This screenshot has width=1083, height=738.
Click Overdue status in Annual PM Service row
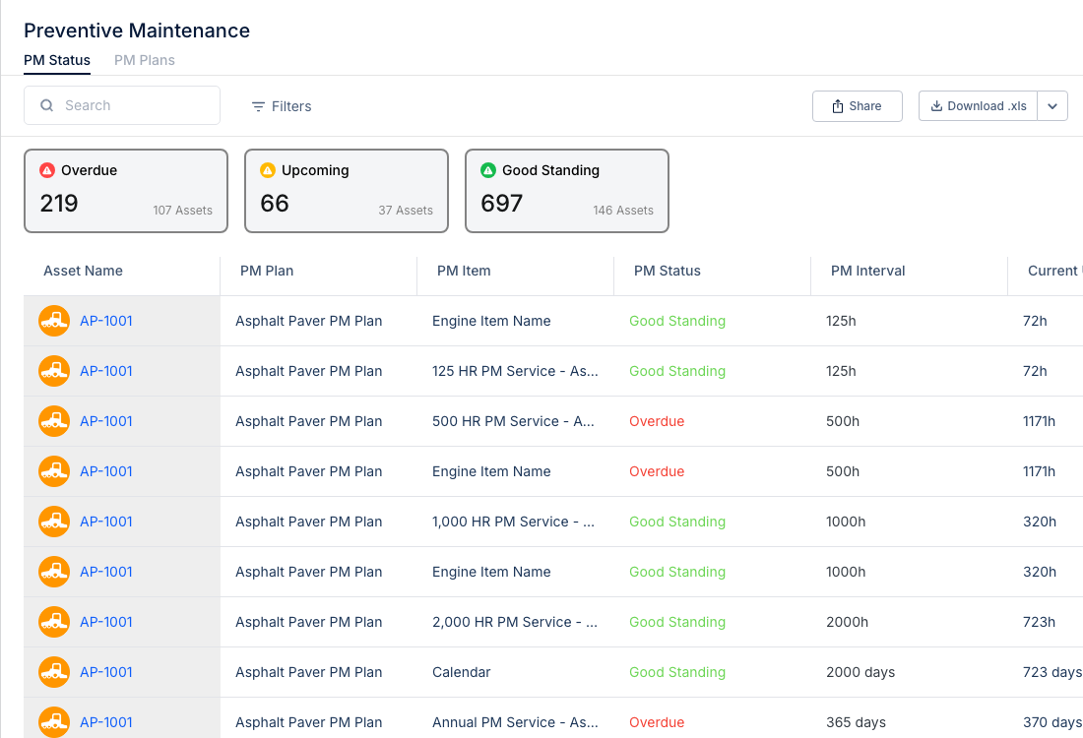(x=657, y=722)
